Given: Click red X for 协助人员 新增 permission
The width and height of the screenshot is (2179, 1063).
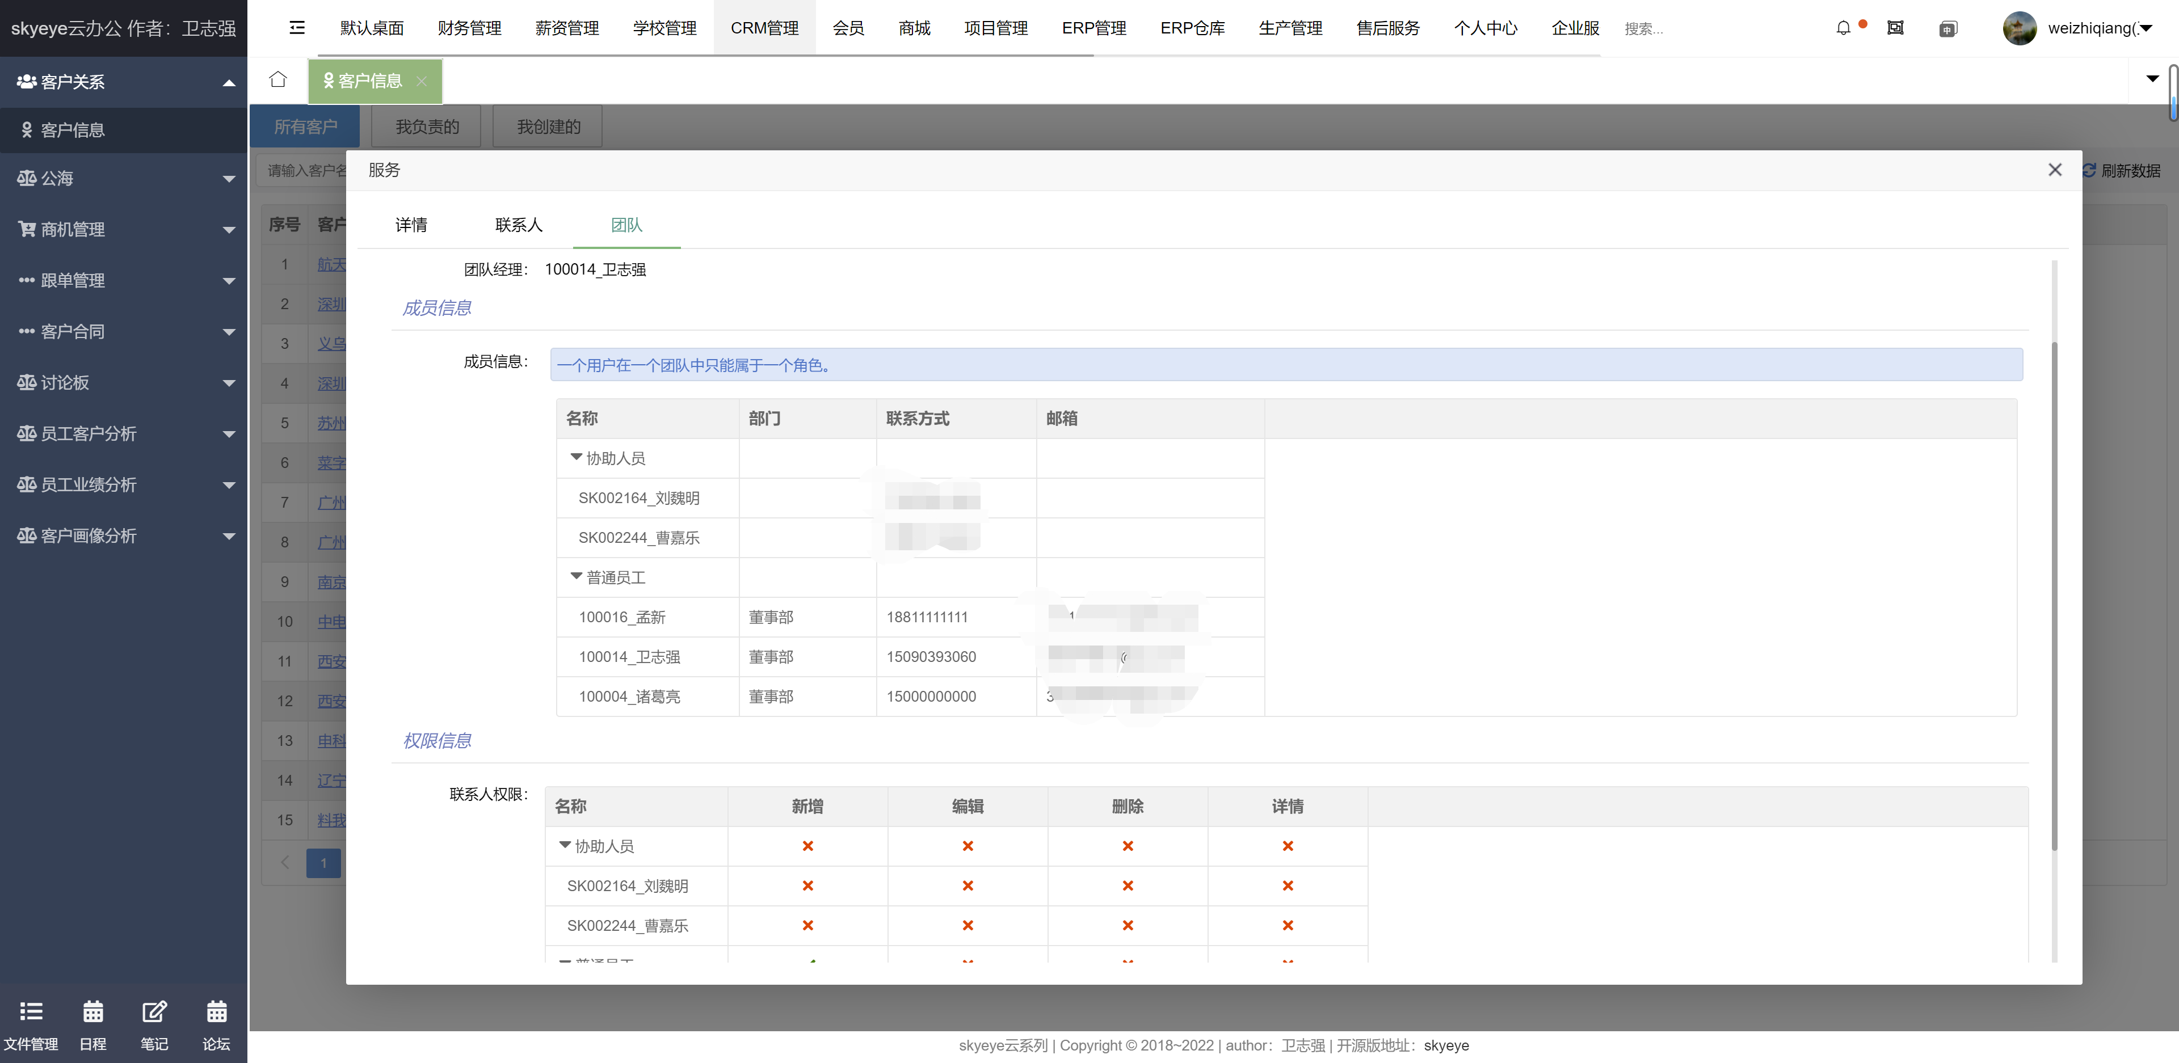Looking at the screenshot, I should point(808,846).
